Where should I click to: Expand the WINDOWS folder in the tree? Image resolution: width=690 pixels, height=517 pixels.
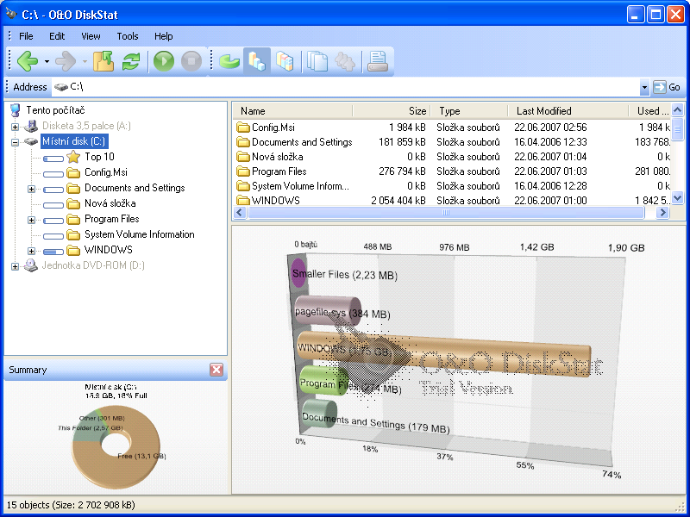[31, 251]
